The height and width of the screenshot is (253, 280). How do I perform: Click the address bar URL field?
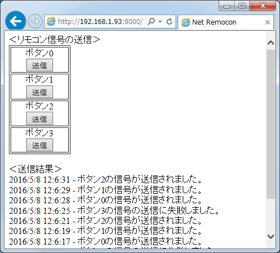pos(100,22)
